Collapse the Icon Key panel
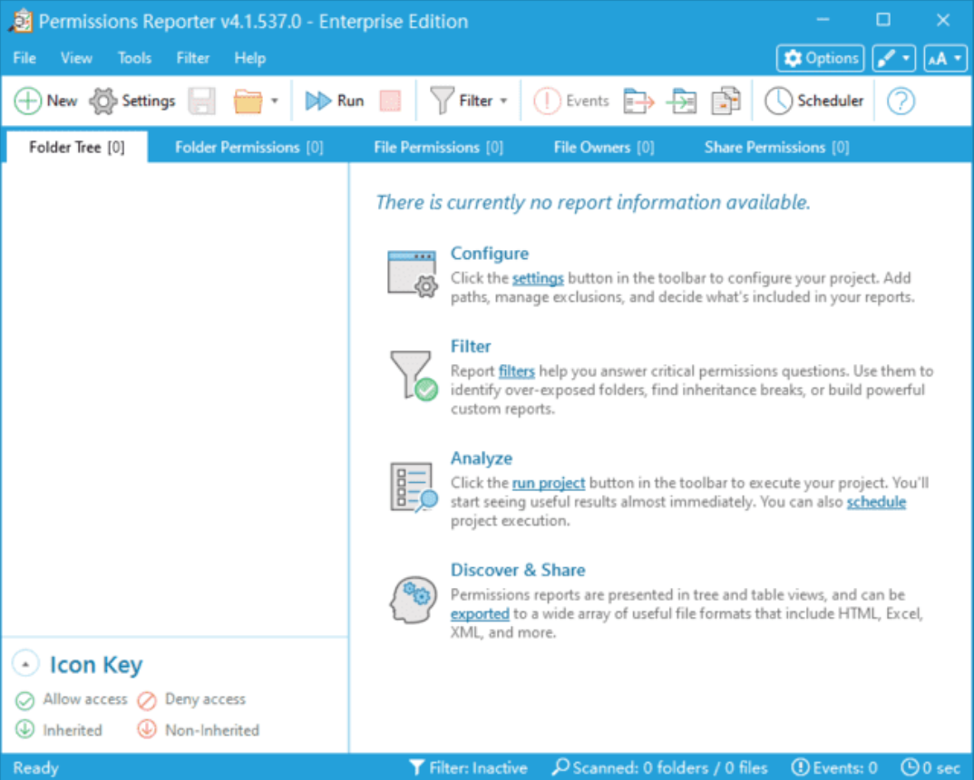This screenshot has height=780, width=974. [24, 663]
